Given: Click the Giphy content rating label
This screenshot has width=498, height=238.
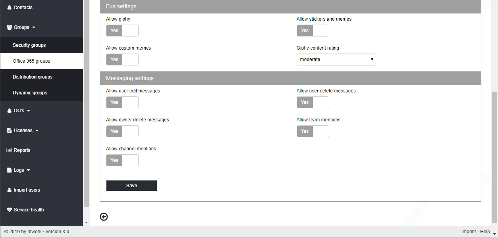Looking at the screenshot, I should click(x=318, y=48).
